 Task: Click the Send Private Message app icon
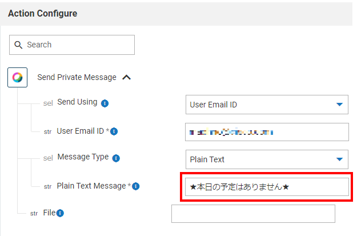tap(18, 77)
